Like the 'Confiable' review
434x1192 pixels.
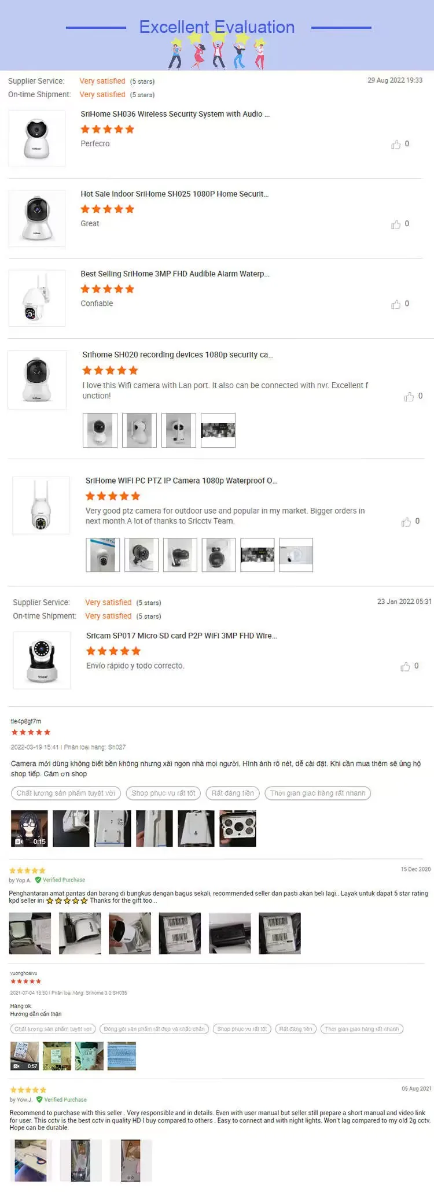pyautogui.click(x=396, y=304)
